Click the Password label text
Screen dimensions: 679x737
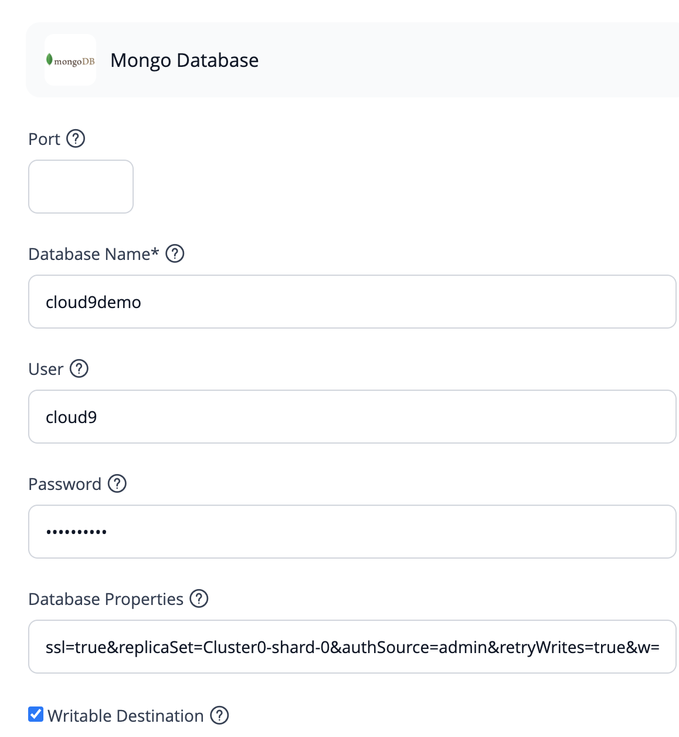(x=65, y=484)
